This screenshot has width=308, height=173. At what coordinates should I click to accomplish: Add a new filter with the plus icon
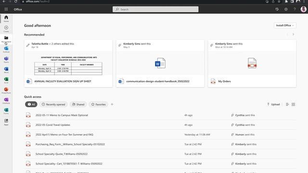(x=112, y=104)
